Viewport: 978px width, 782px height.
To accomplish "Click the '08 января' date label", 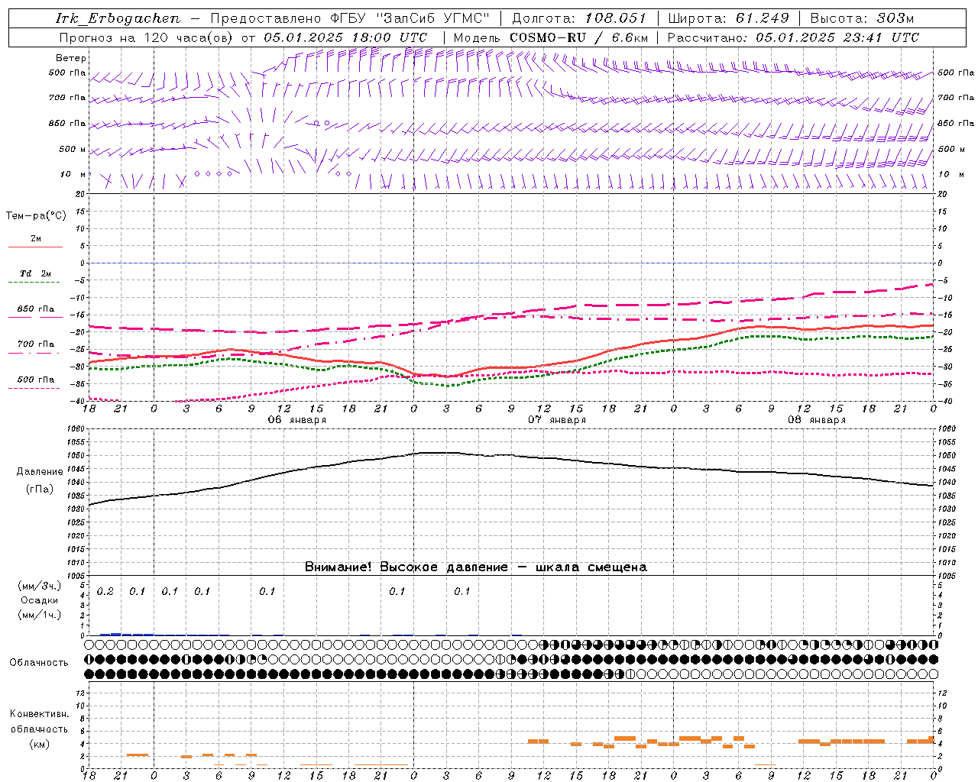I will (817, 420).
